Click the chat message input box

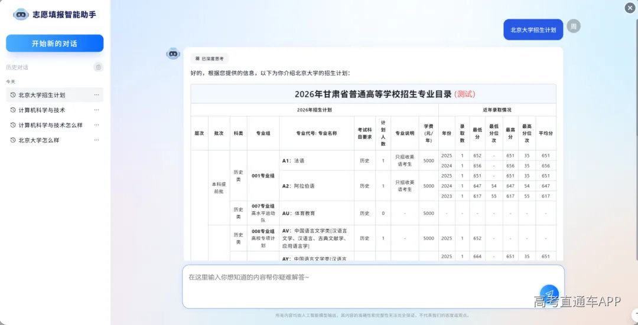point(373,287)
